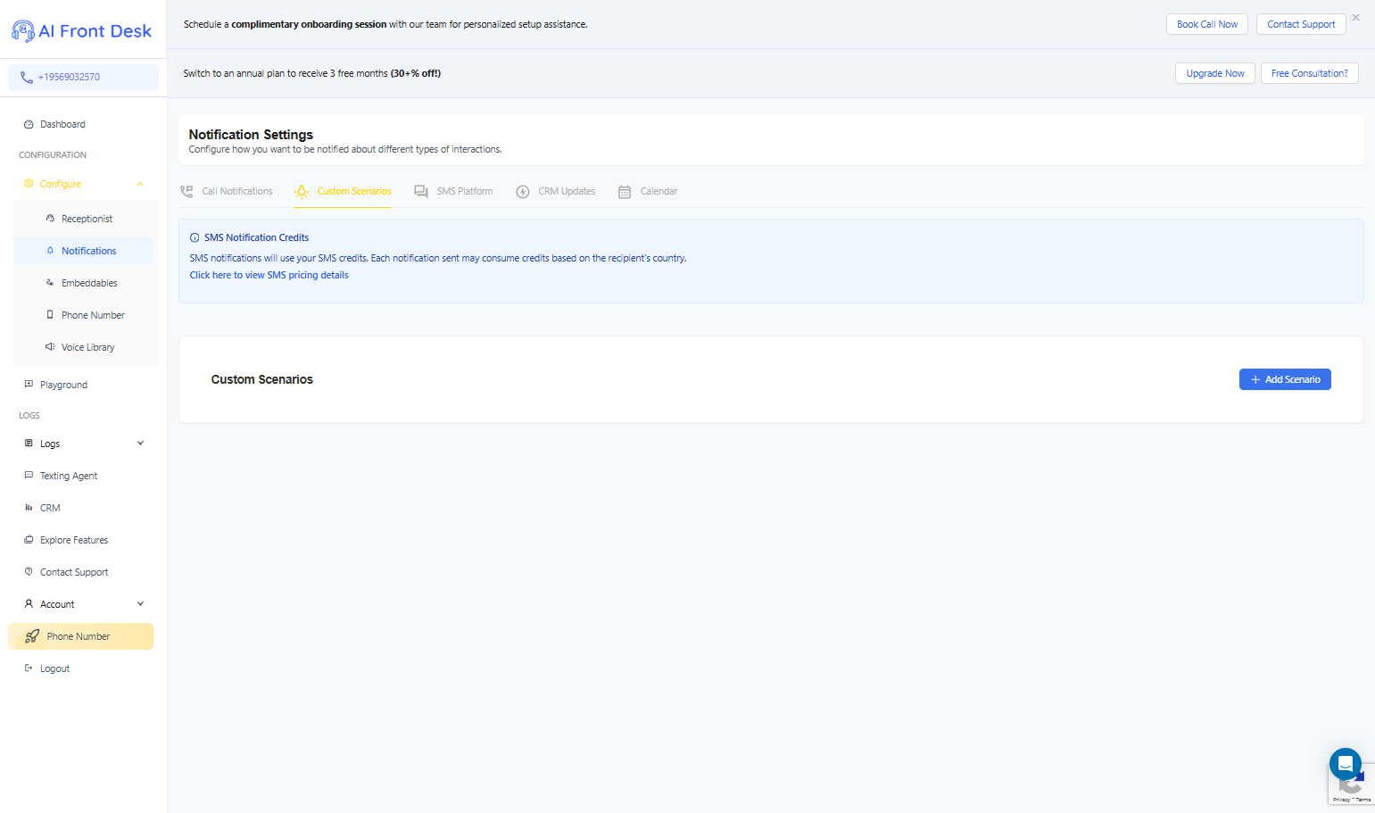
Task: Open the Receptionist sidebar item
Action: [x=83, y=219]
